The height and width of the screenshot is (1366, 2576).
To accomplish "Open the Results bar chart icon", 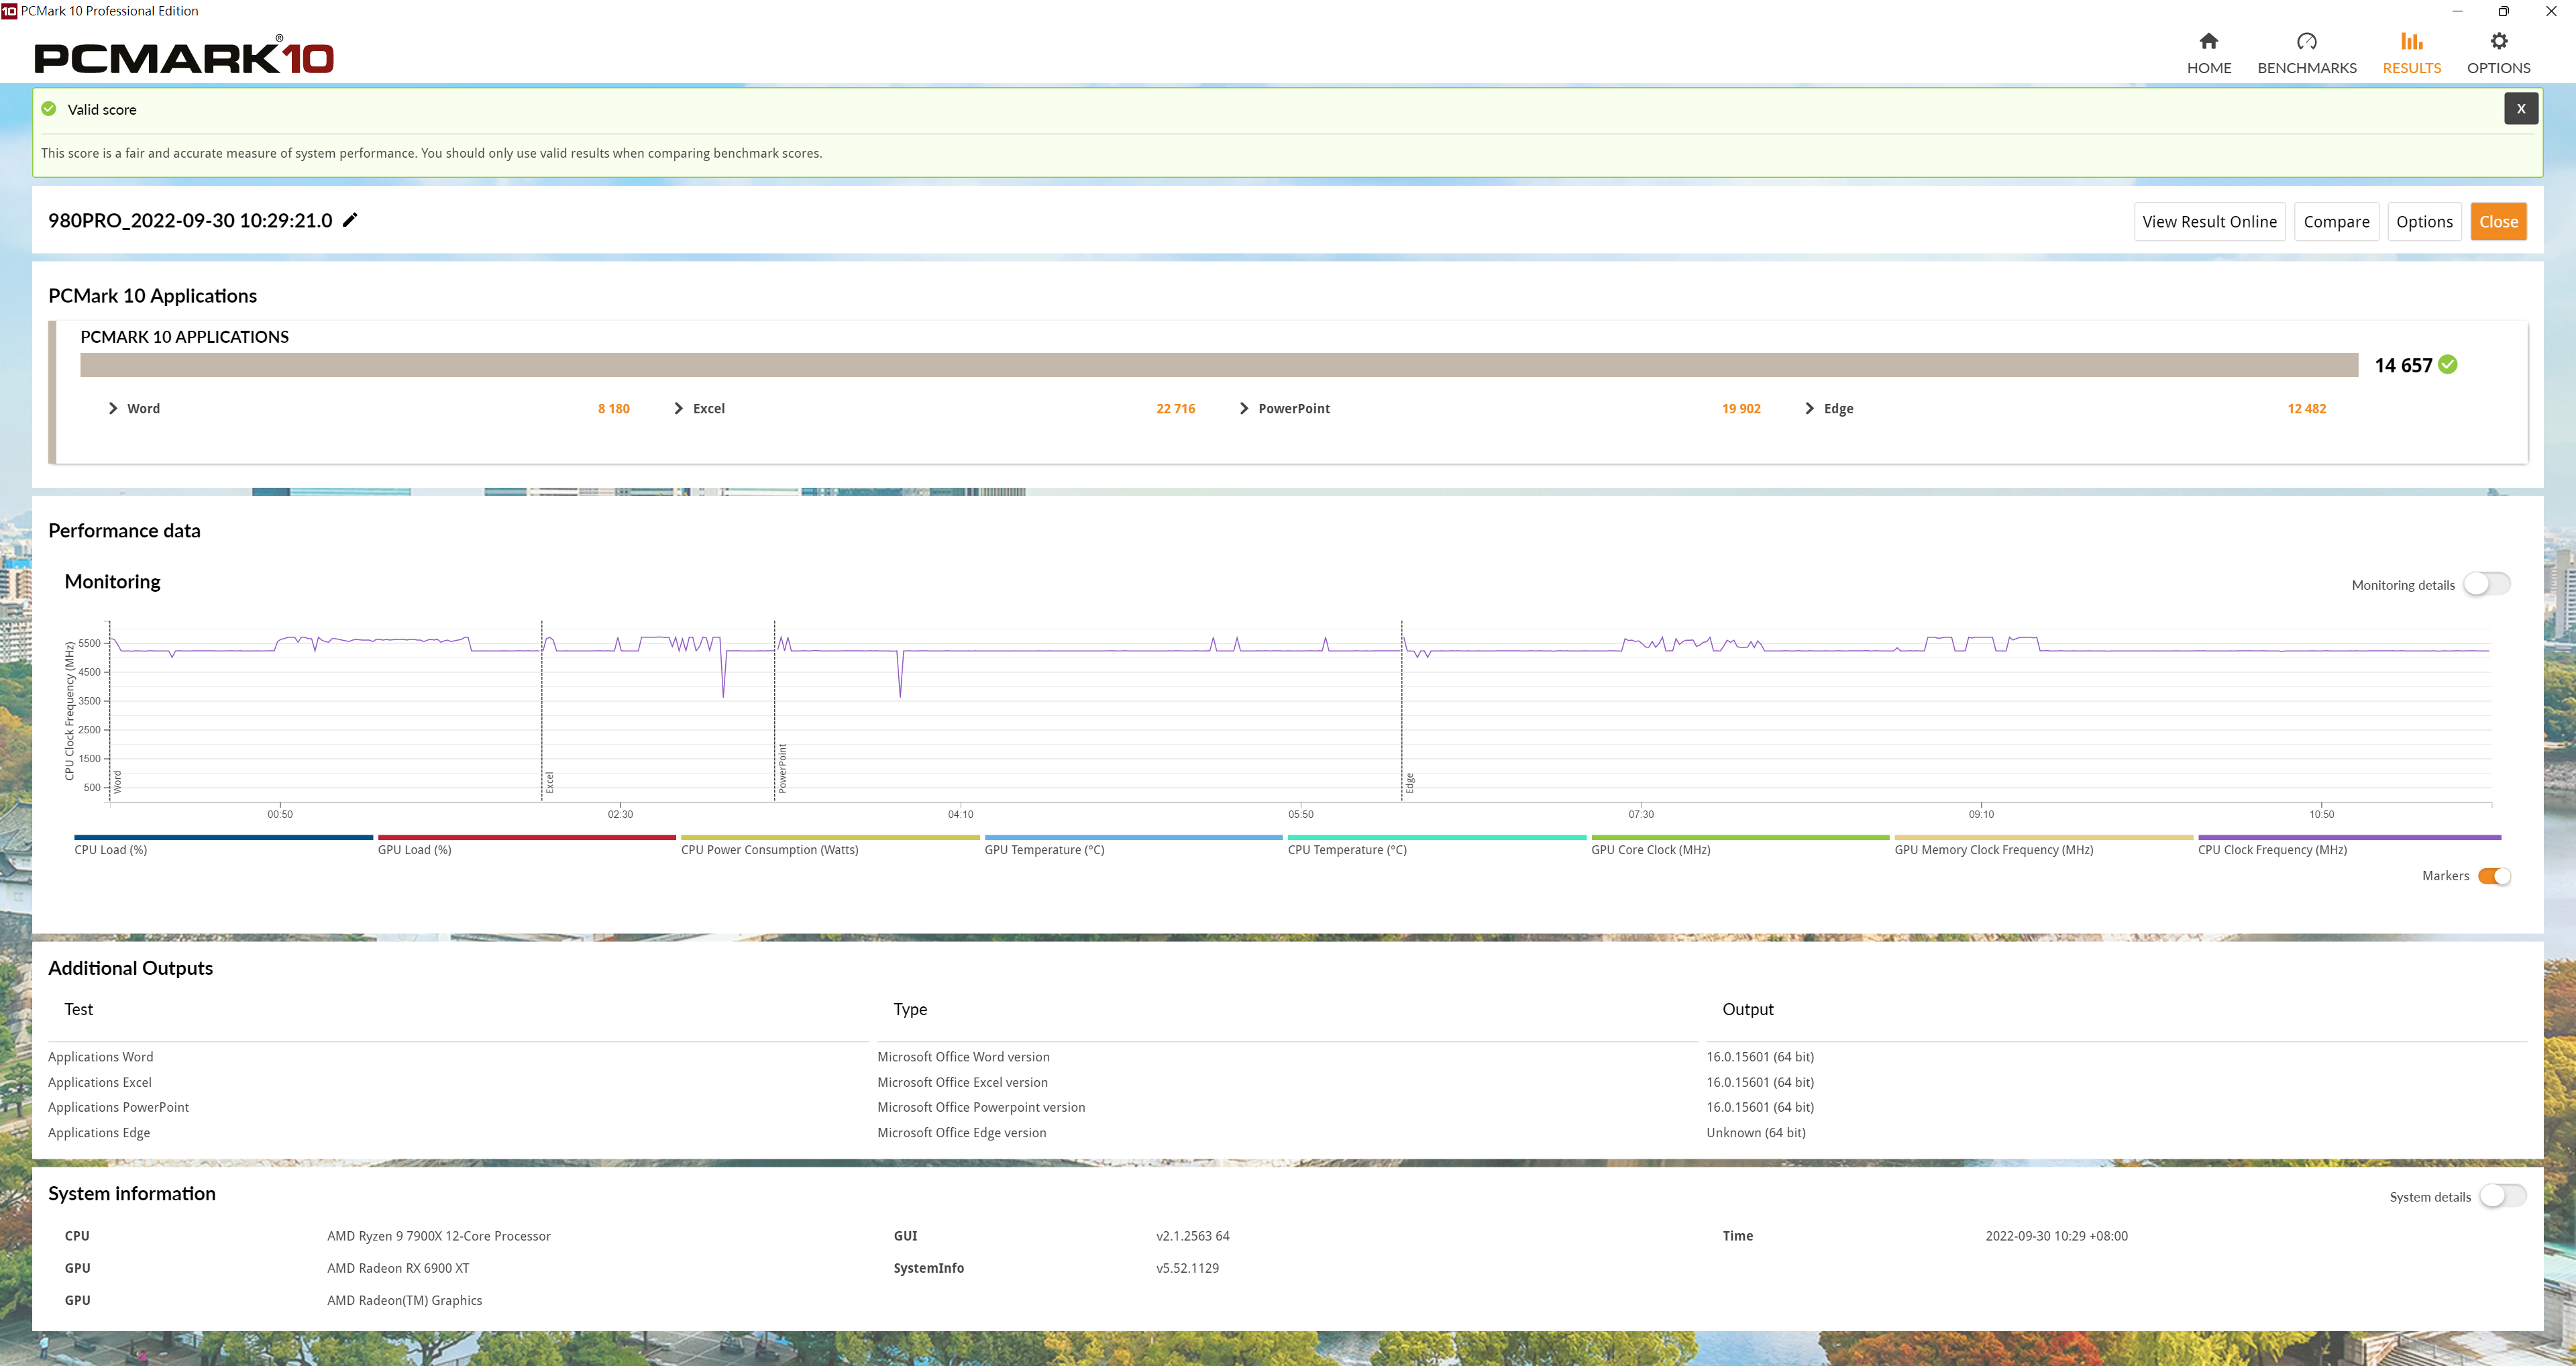I will click(2411, 41).
